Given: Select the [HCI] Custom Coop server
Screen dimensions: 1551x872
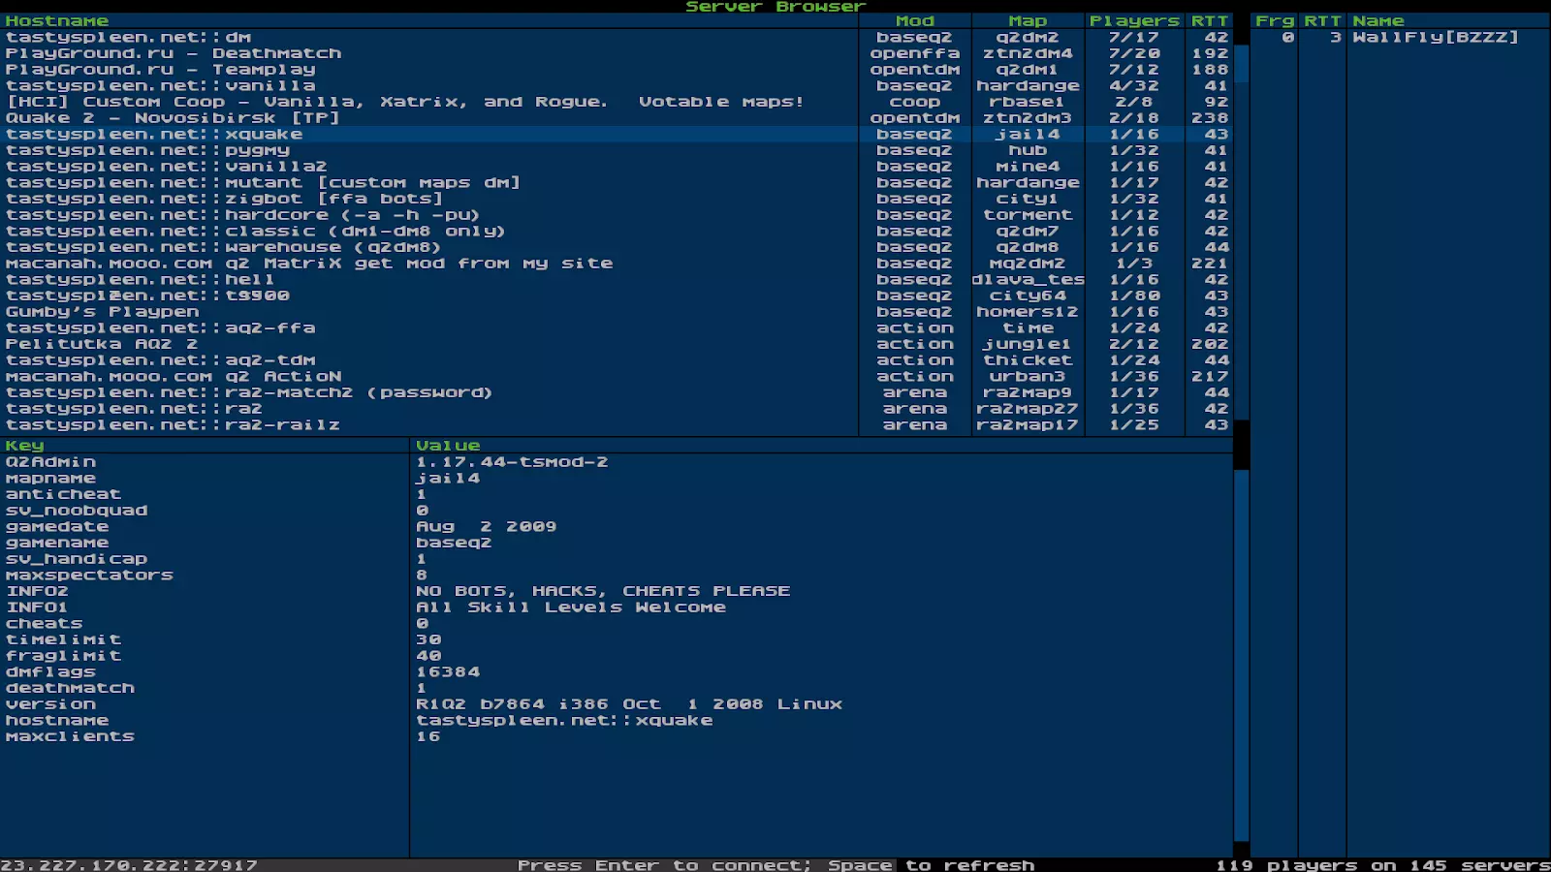Looking at the screenshot, I should pyautogui.click(x=617, y=102).
